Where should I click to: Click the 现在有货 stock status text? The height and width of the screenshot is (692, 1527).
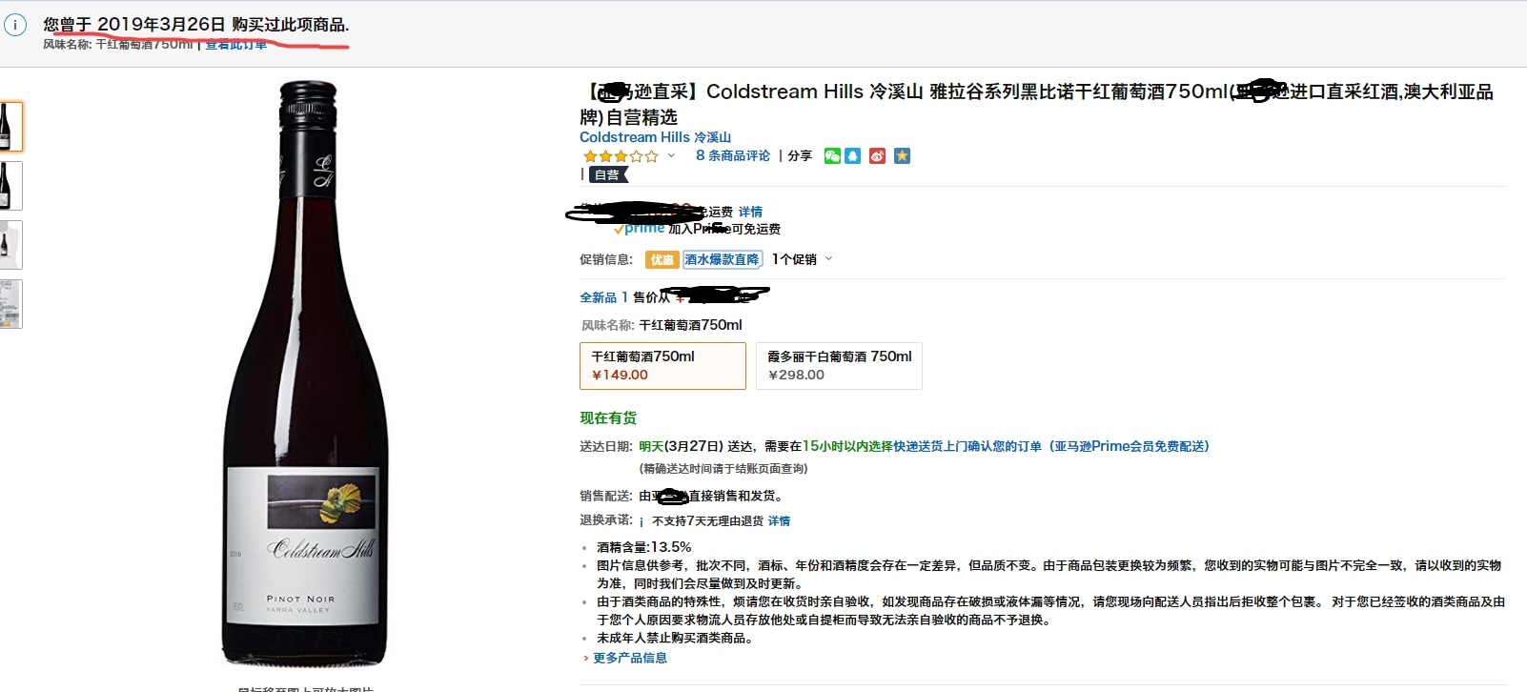pos(608,417)
